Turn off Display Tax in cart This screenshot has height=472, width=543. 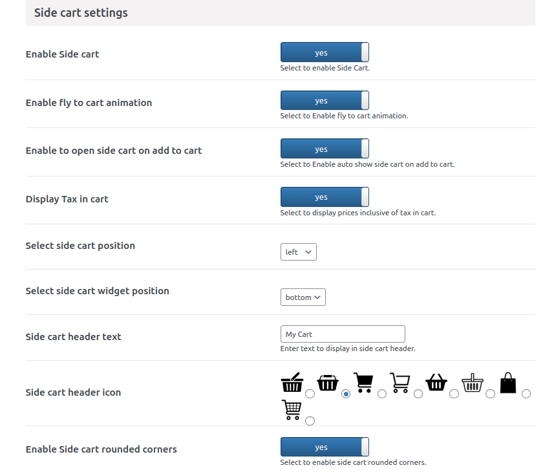point(325,197)
